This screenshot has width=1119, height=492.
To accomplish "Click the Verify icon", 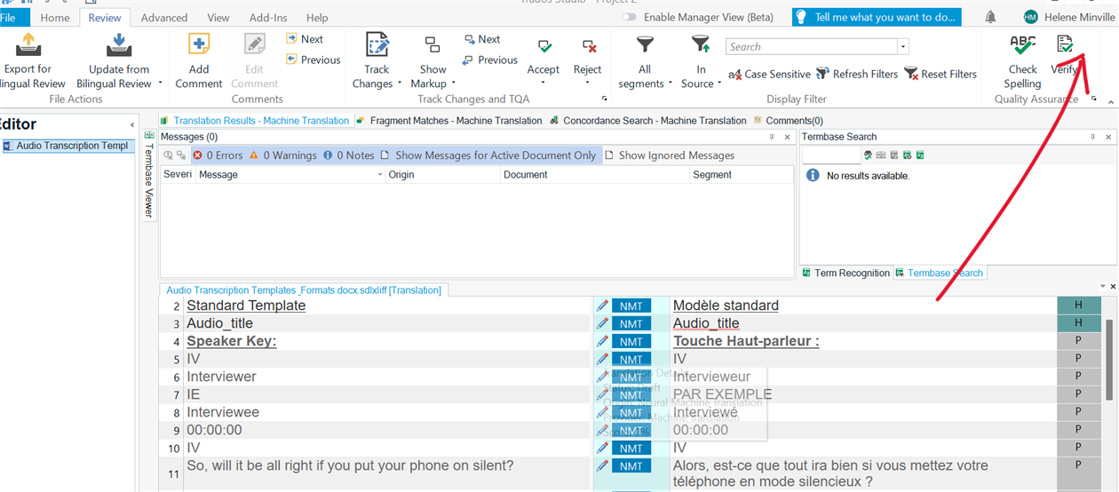I will click(x=1064, y=44).
